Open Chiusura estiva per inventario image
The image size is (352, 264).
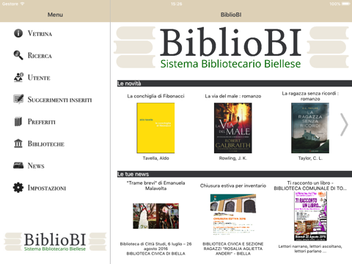[x=233, y=214]
